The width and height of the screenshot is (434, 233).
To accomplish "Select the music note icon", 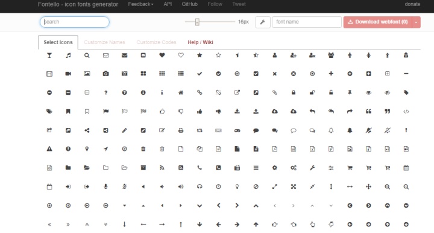I will pos(68,56).
